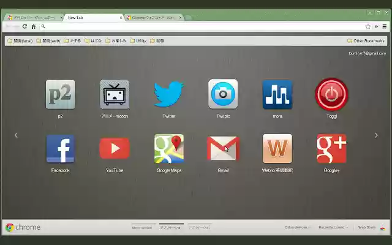Select the New Tab tab

[92, 18]
